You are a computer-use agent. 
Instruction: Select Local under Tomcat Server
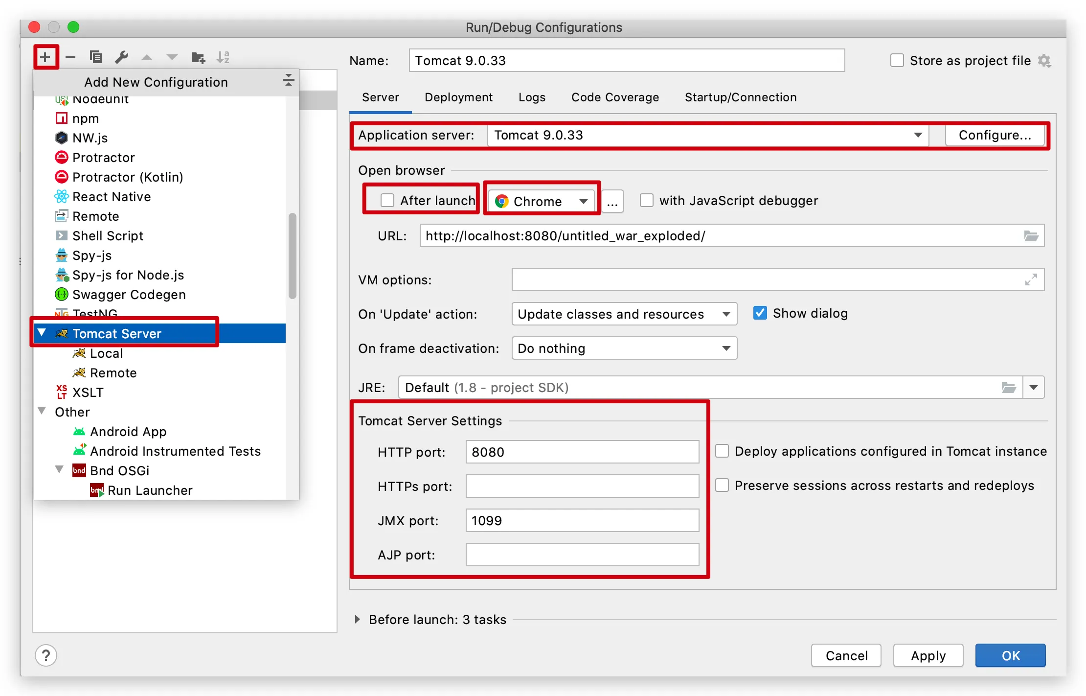tap(160, 353)
